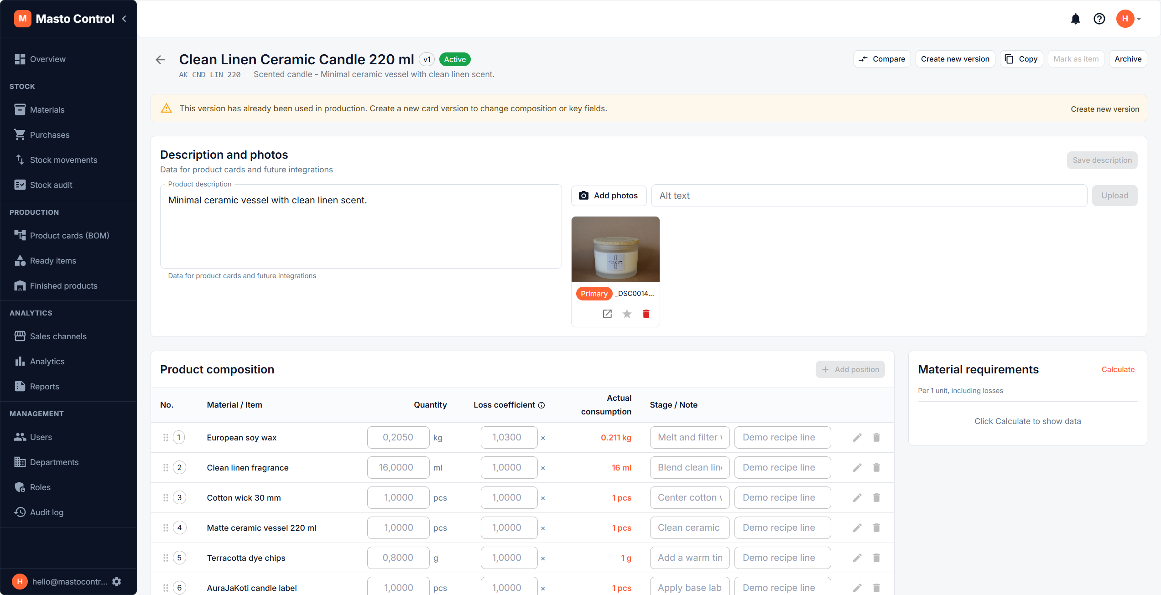1161x595 pixels.
Task: Click the Copy button
Action: tap(1021, 59)
